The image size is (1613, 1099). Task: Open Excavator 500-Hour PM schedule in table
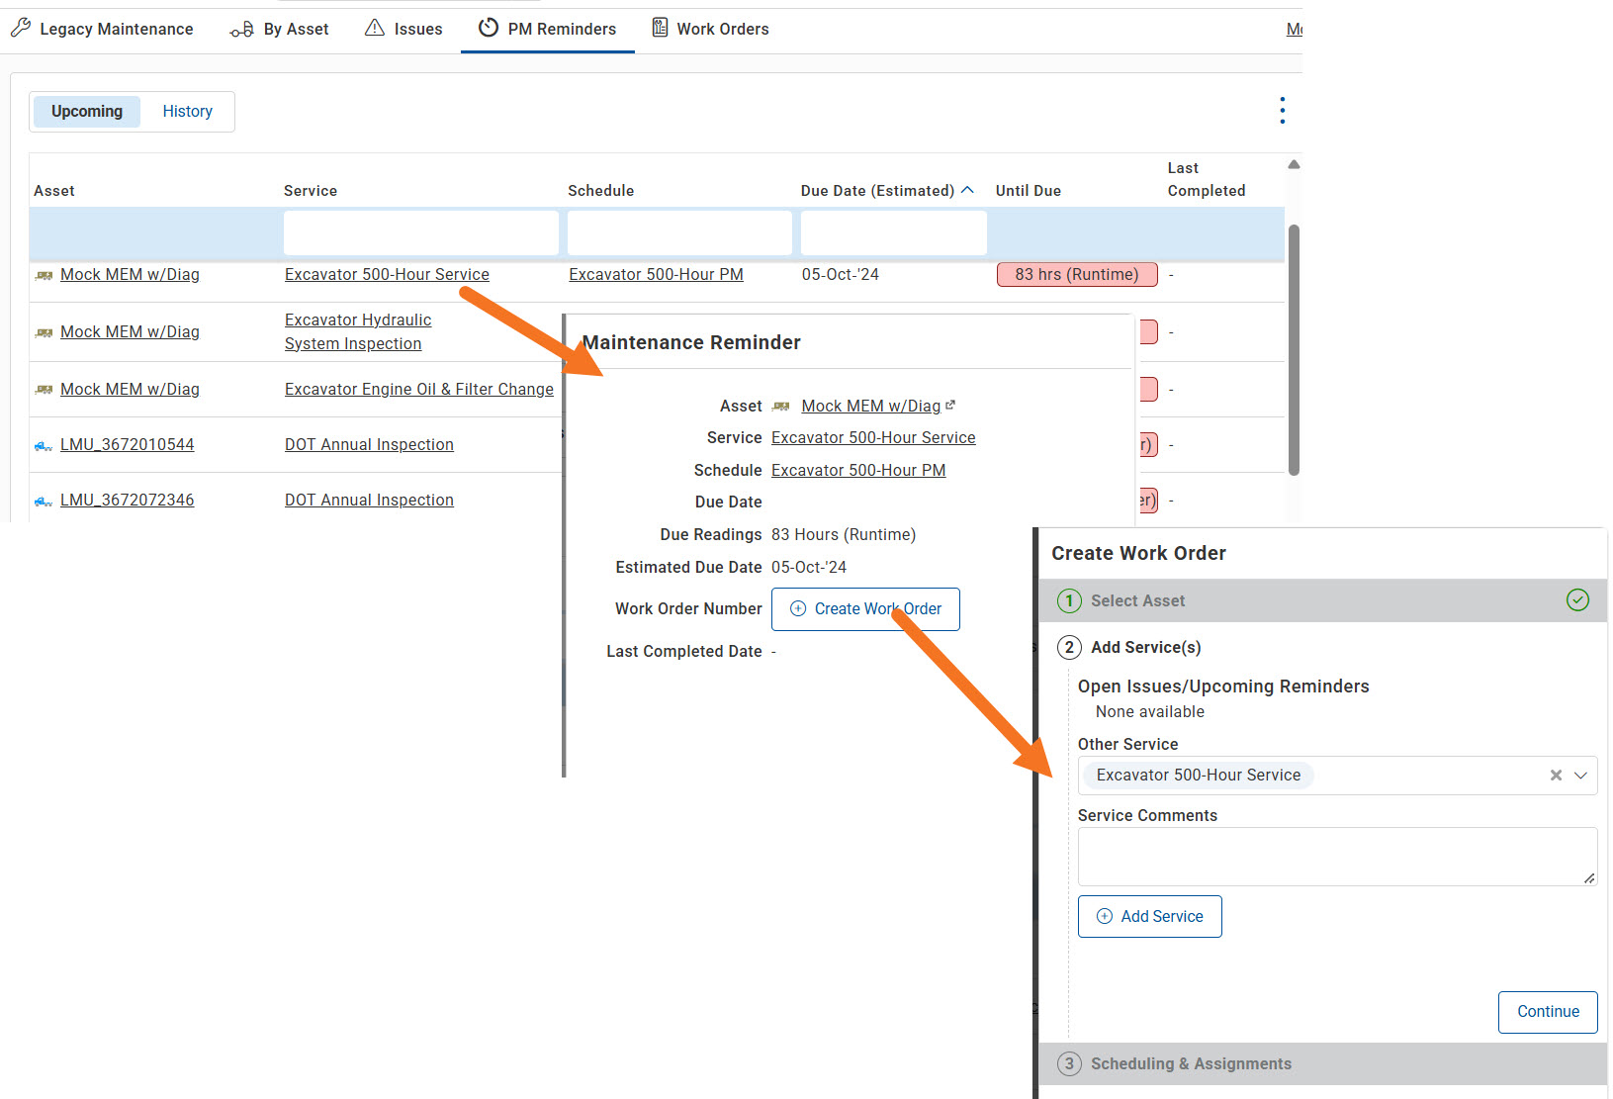point(656,275)
